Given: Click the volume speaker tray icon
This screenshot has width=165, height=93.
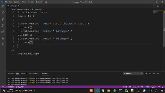Looking at the screenshot, I should 20,91.
